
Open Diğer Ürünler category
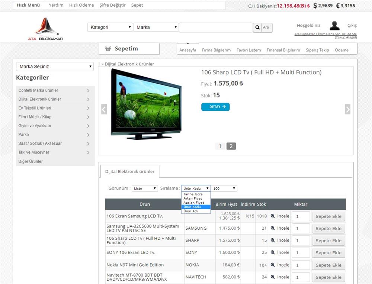(31, 161)
